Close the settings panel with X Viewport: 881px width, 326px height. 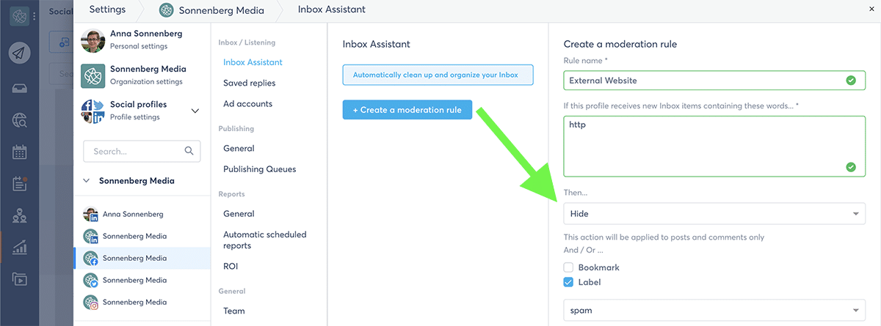(871, 10)
